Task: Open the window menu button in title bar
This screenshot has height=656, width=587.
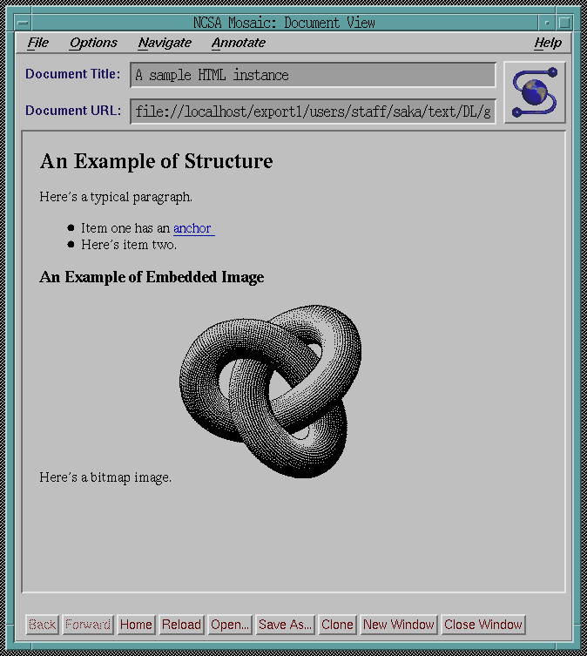Action: [x=23, y=23]
